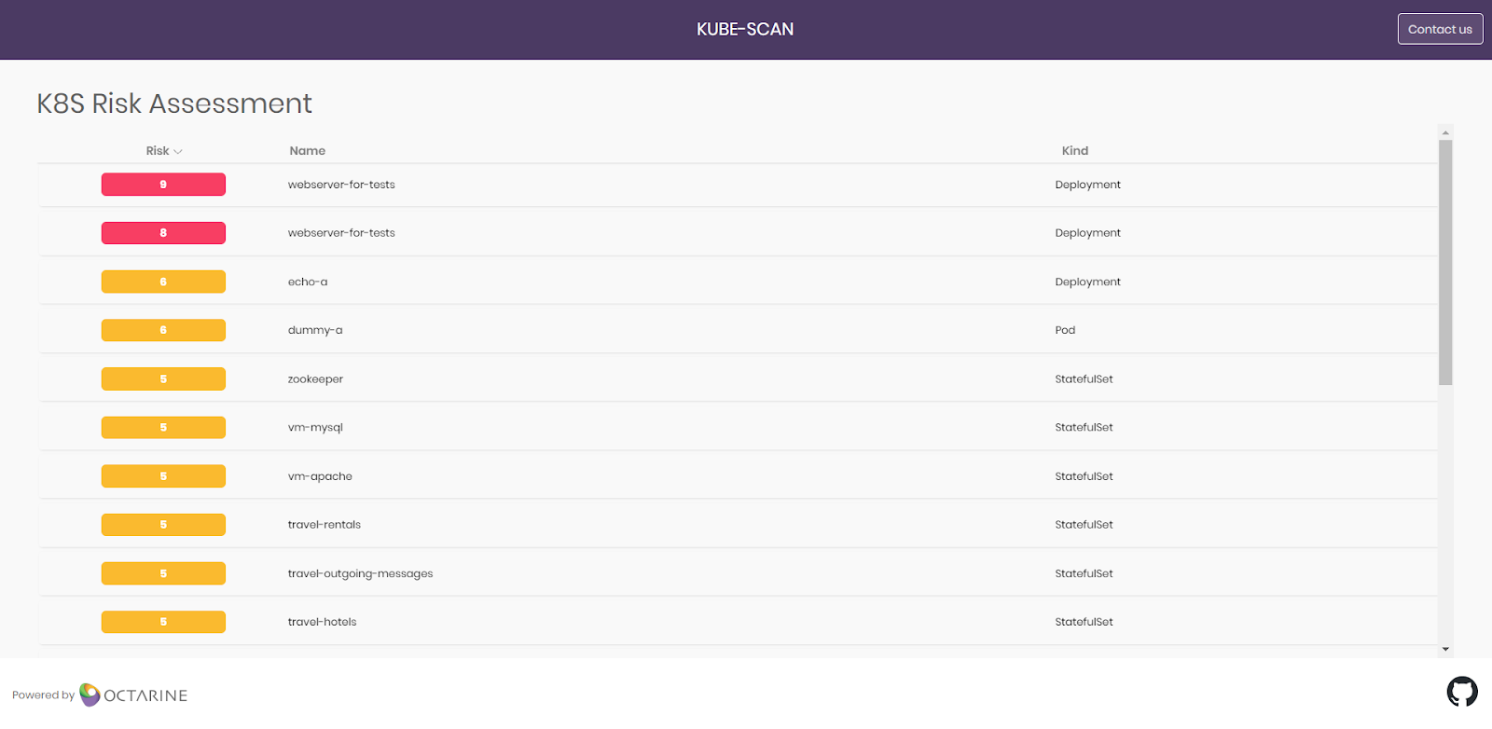Toggle the Risk column sort chevron
The width and height of the screenshot is (1492, 729).
(178, 151)
